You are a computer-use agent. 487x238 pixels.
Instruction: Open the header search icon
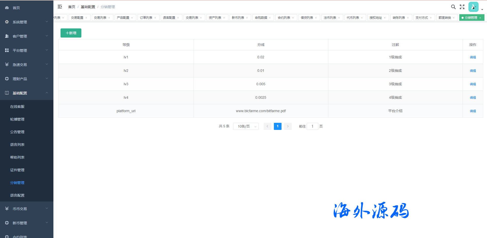453,7
